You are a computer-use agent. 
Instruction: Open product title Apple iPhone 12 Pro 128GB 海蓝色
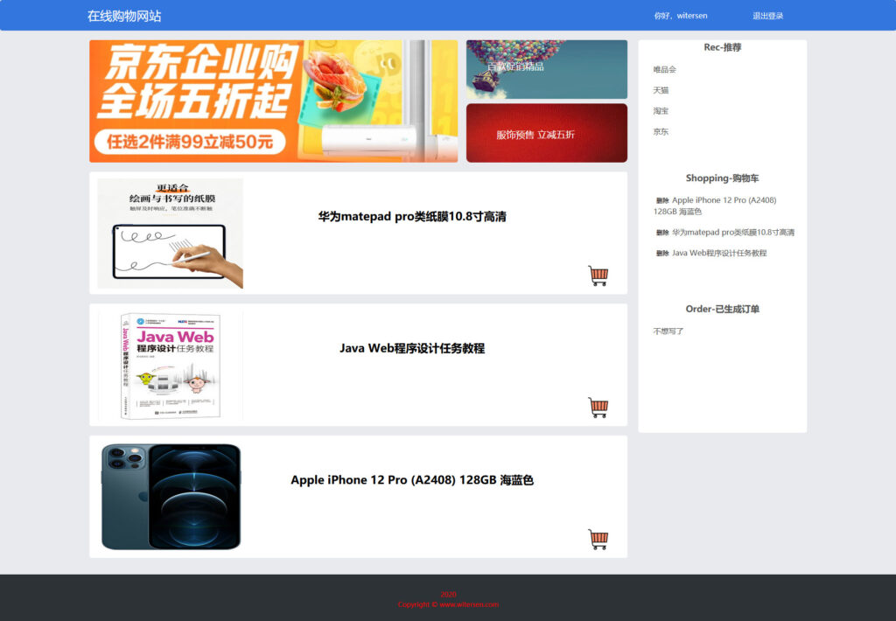412,480
